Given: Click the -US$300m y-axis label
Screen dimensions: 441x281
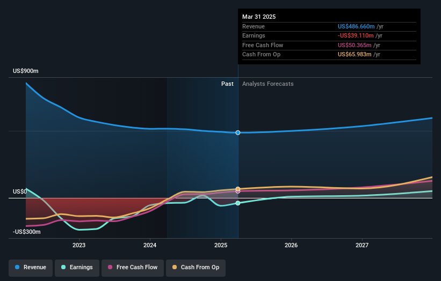Looking at the screenshot, I should (27, 232).
